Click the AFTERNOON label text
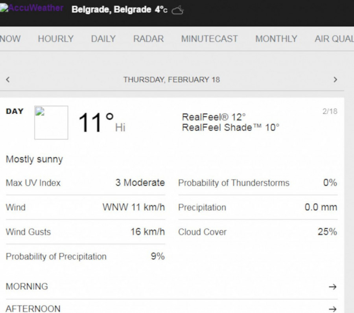 (x=33, y=309)
